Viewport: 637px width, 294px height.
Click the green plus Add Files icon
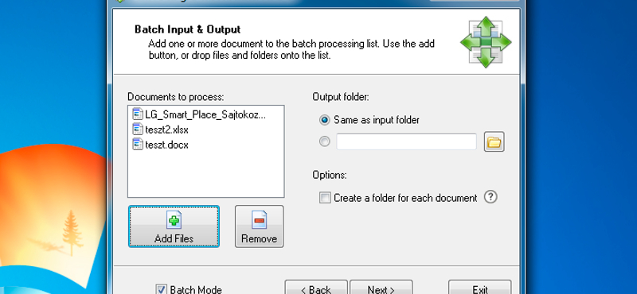(174, 221)
